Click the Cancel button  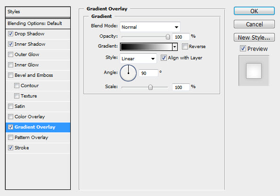click(254, 24)
